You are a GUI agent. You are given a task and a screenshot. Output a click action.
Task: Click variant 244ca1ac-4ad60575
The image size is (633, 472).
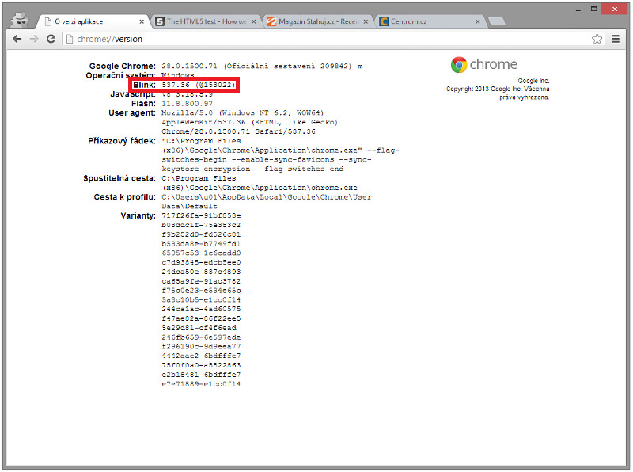coord(201,309)
